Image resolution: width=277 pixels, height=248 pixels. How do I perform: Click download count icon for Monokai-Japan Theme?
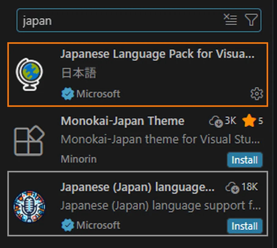tap(216, 121)
